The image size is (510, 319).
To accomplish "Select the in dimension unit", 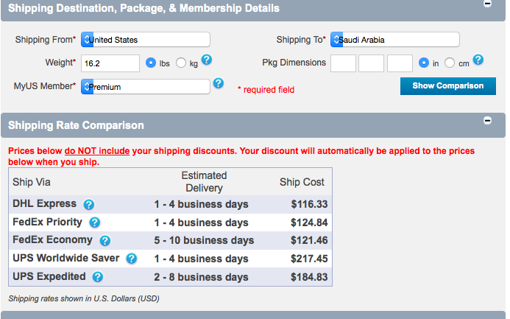I will [x=424, y=63].
